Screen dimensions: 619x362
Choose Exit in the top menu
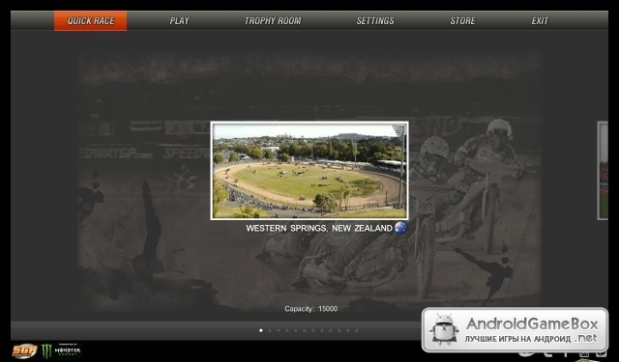click(x=540, y=21)
